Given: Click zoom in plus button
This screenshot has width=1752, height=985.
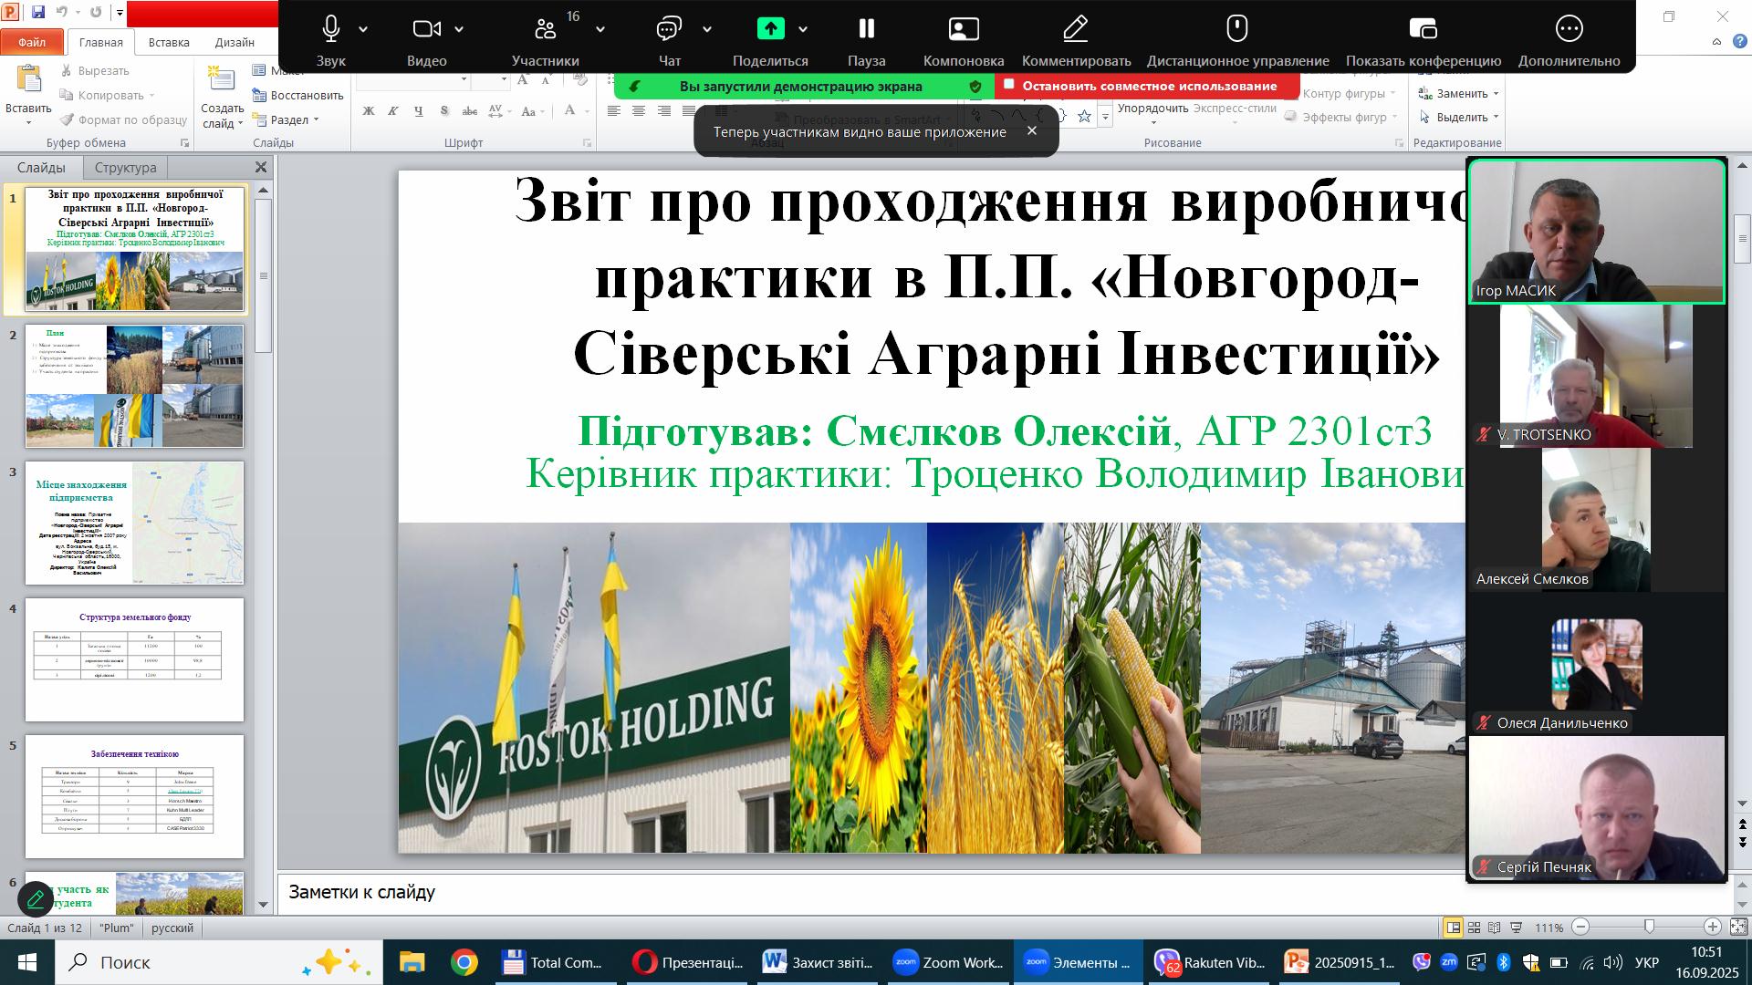Looking at the screenshot, I should 1713,927.
